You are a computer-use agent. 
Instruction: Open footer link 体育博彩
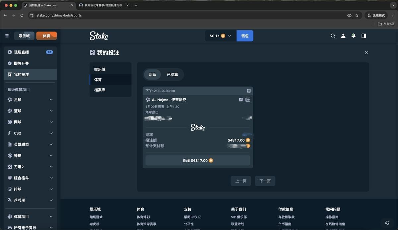click(143, 217)
